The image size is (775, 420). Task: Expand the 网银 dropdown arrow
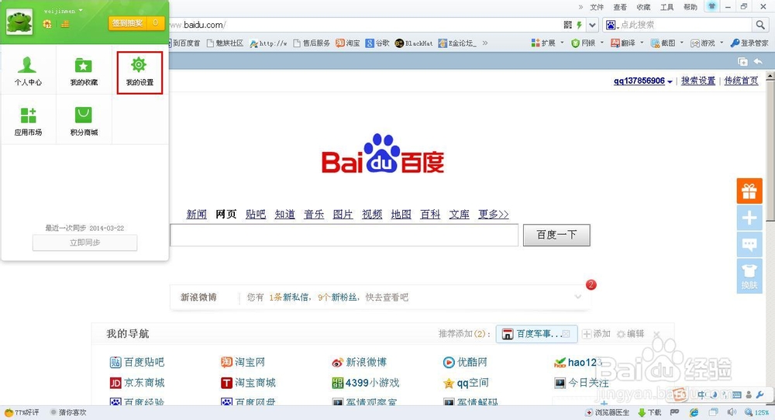pyautogui.click(x=602, y=43)
